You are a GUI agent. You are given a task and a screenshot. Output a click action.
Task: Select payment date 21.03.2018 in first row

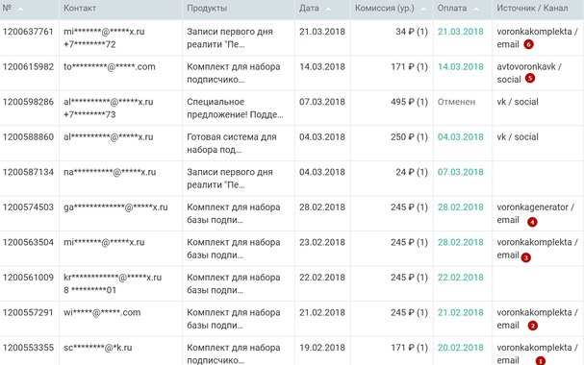(x=460, y=32)
